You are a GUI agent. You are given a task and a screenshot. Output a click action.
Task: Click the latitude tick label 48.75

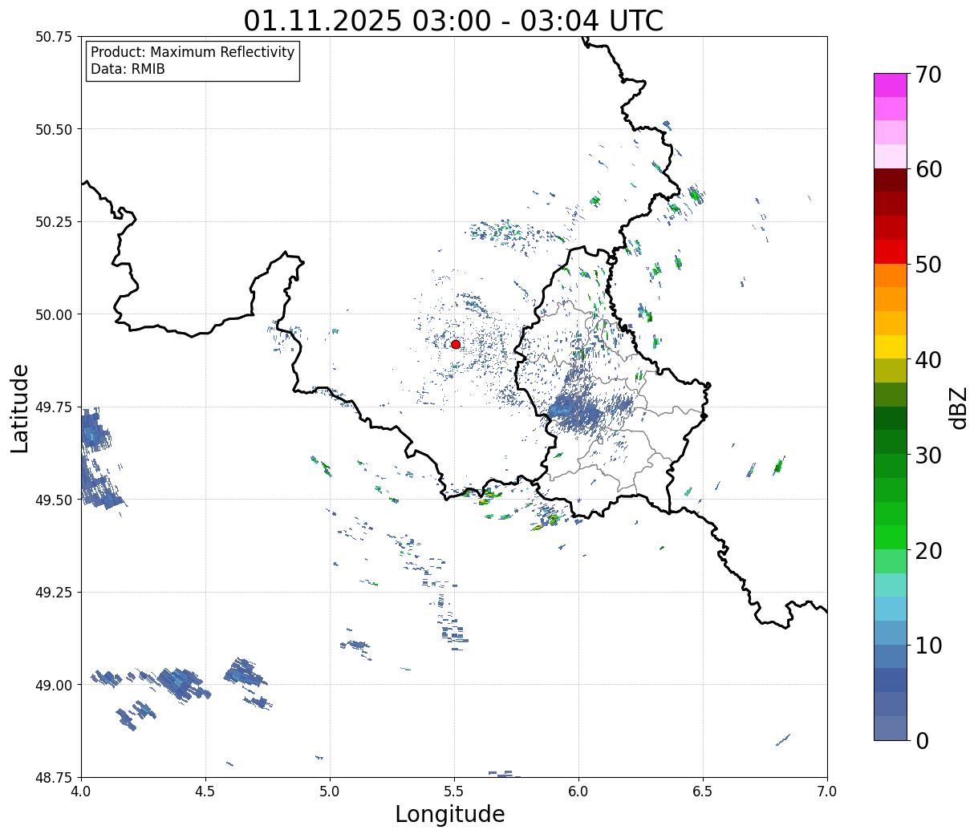tap(54, 778)
